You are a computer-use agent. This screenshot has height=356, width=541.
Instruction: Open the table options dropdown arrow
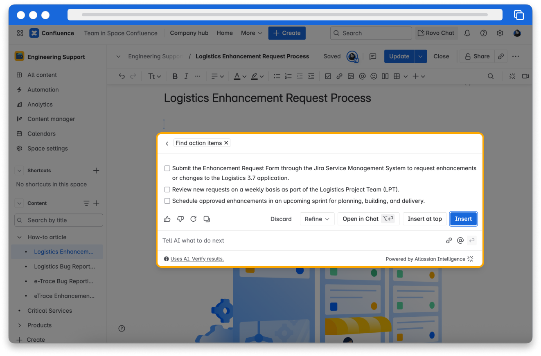pyautogui.click(x=406, y=76)
